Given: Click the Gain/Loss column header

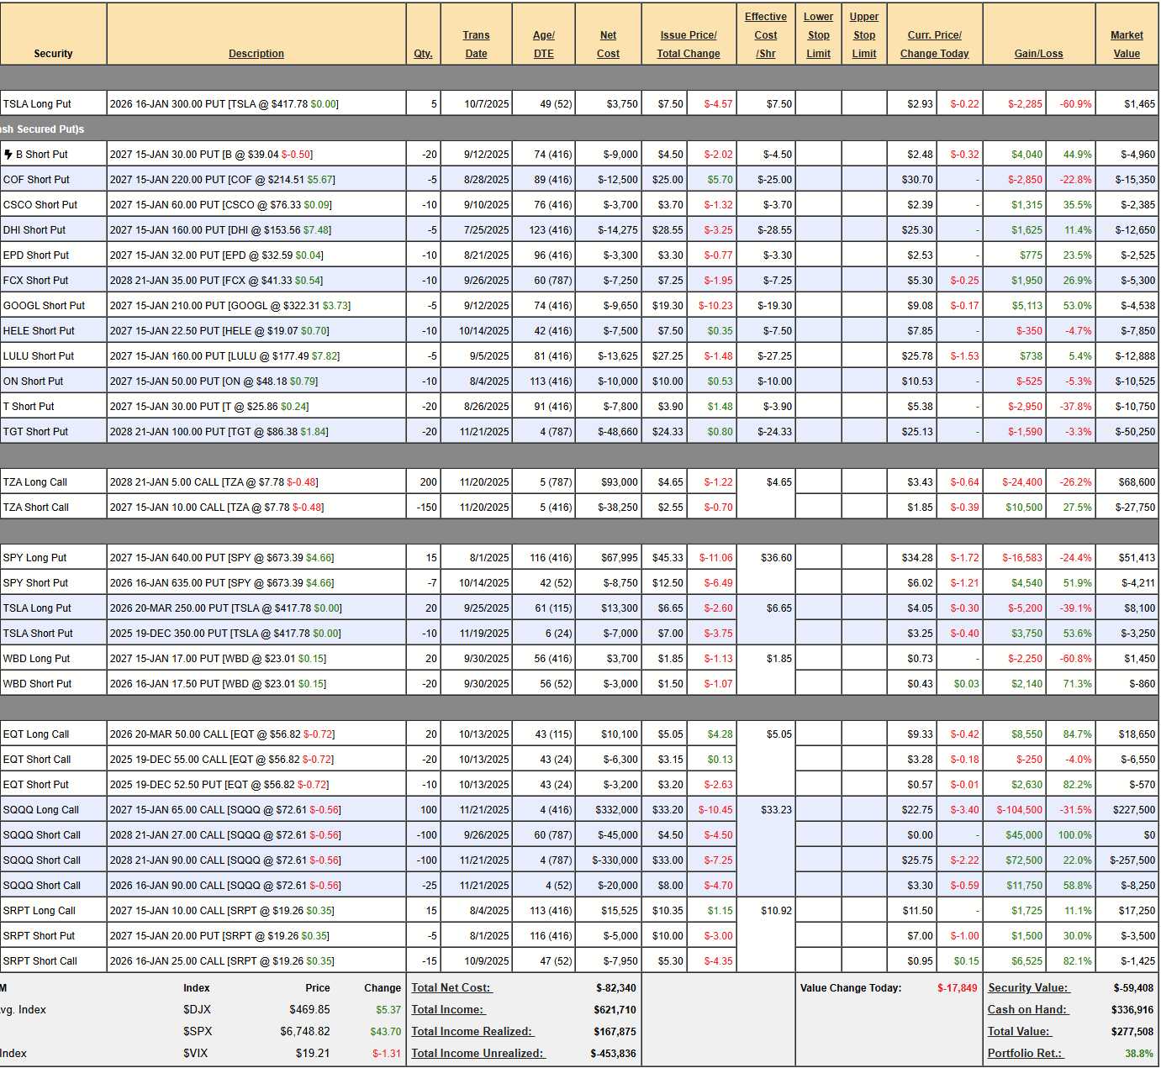Looking at the screenshot, I should tap(1038, 54).
